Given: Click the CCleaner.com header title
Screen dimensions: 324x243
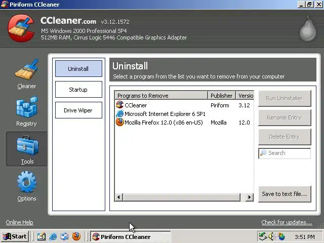Looking at the screenshot, I should point(68,20).
